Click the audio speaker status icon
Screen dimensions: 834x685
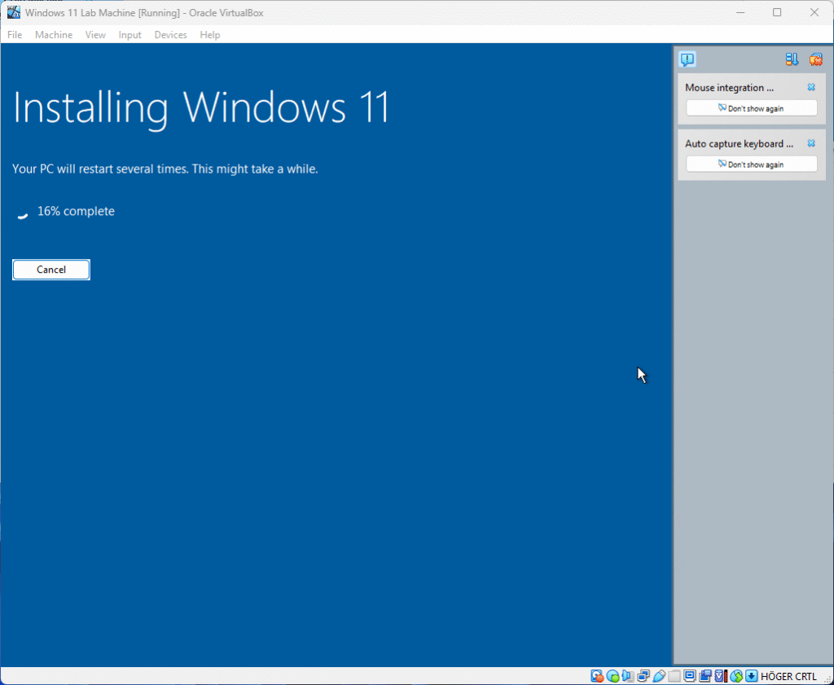pyautogui.click(x=628, y=676)
